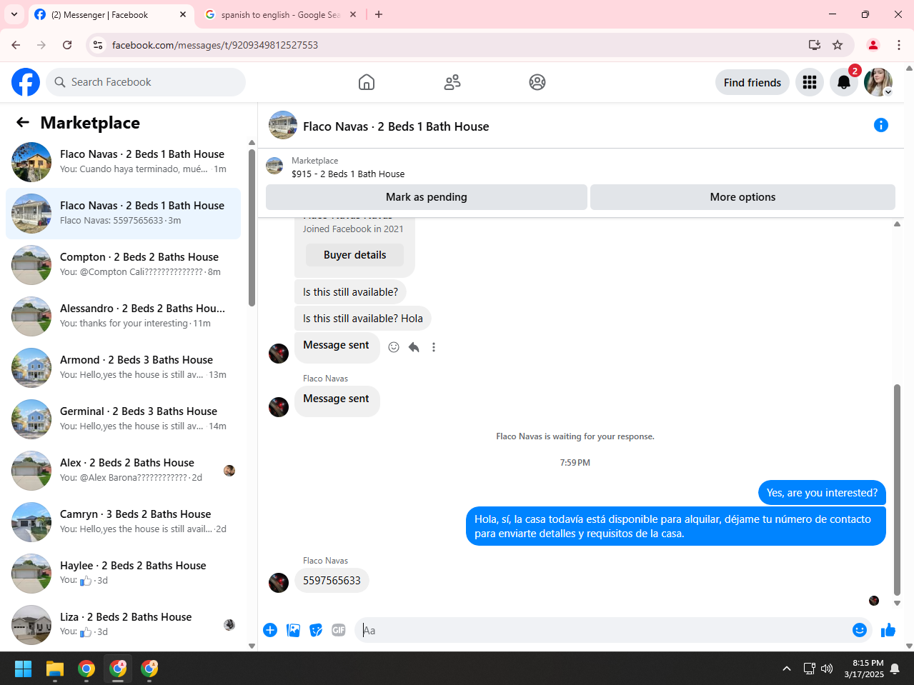
Task: Open the Groups icon in top navigation
Action: (x=537, y=82)
